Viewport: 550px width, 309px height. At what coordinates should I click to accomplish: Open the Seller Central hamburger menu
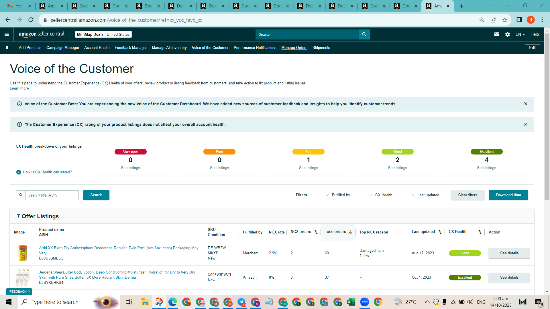[7, 34]
